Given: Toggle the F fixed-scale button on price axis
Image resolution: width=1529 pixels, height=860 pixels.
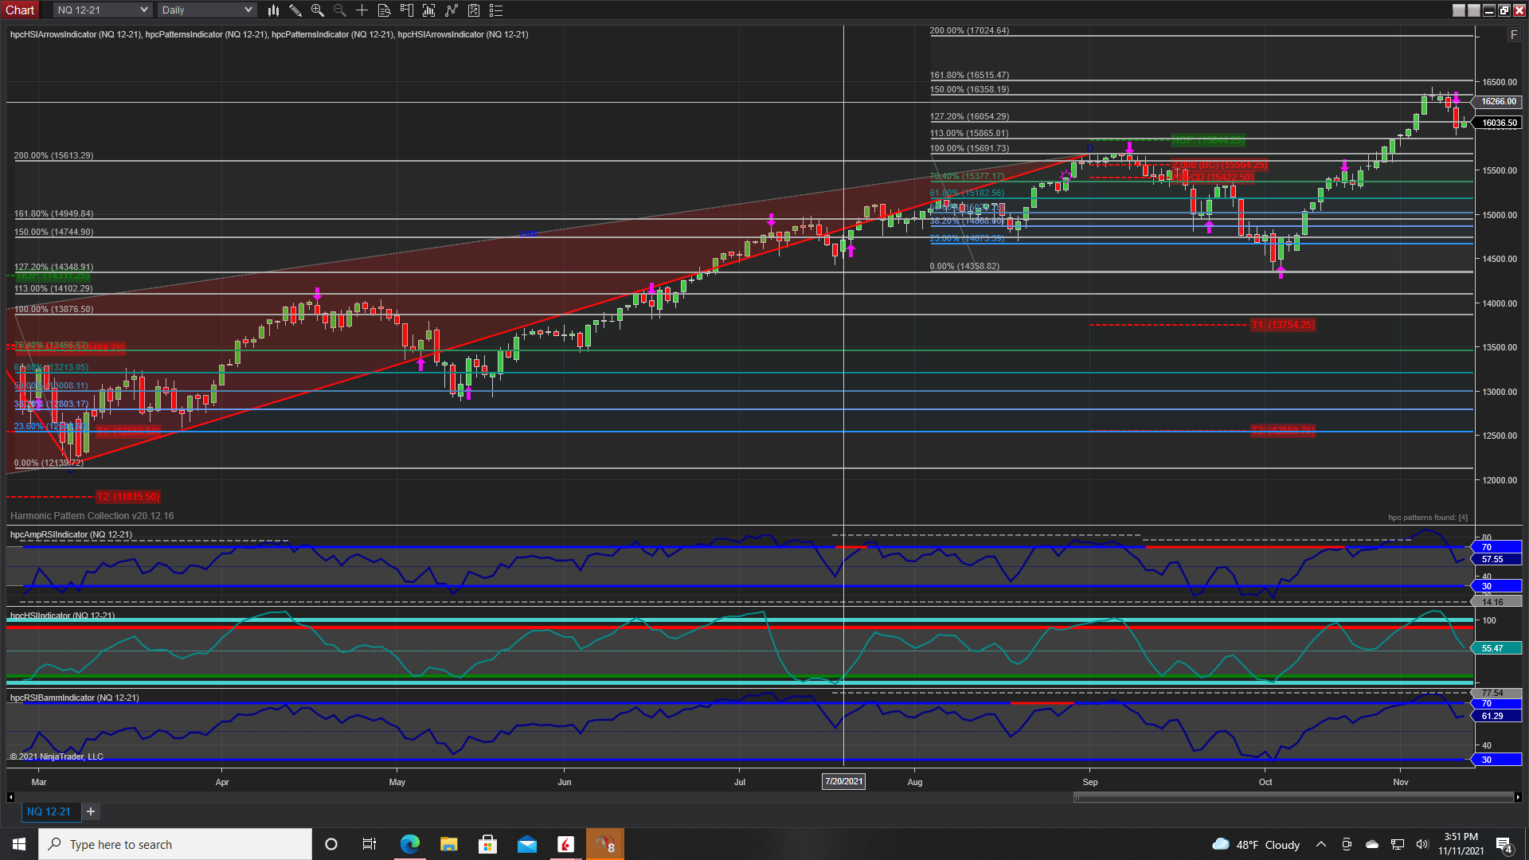Looking at the screenshot, I should pos(1514,35).
